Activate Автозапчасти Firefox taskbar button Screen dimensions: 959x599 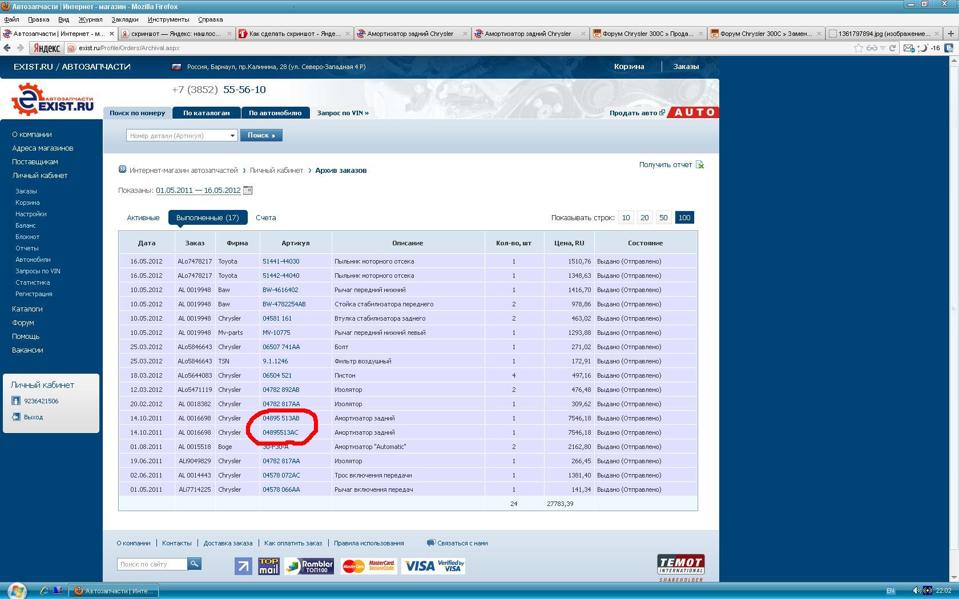[x=113, y=591]
